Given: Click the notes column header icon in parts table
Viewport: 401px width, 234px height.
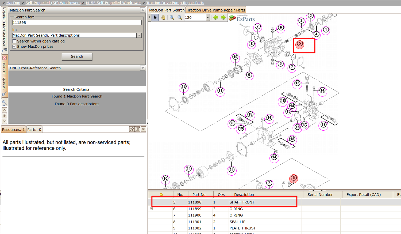Looking at the screenshot, I should pyautogui.click(x=161, y=195).
